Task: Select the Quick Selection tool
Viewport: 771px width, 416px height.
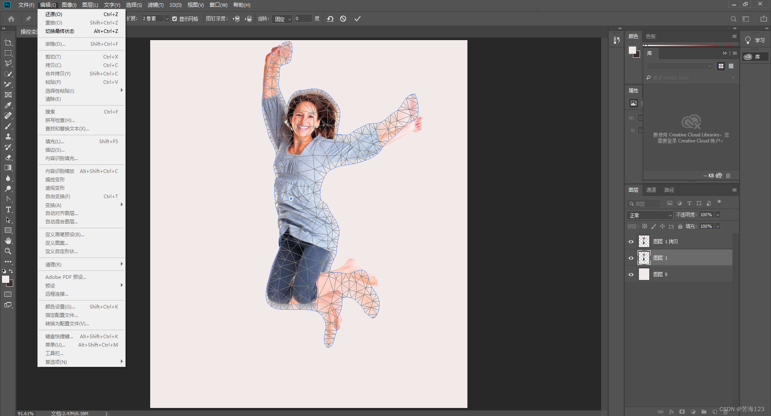Action: pyautogui.click(x=8, y=74)
